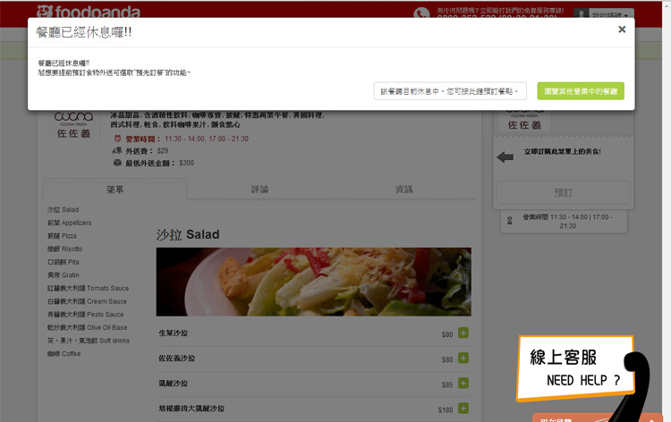Click 佐佐義沙拉 item name
The height and width of the screenshot is (422, 671).
coord(177,359)
